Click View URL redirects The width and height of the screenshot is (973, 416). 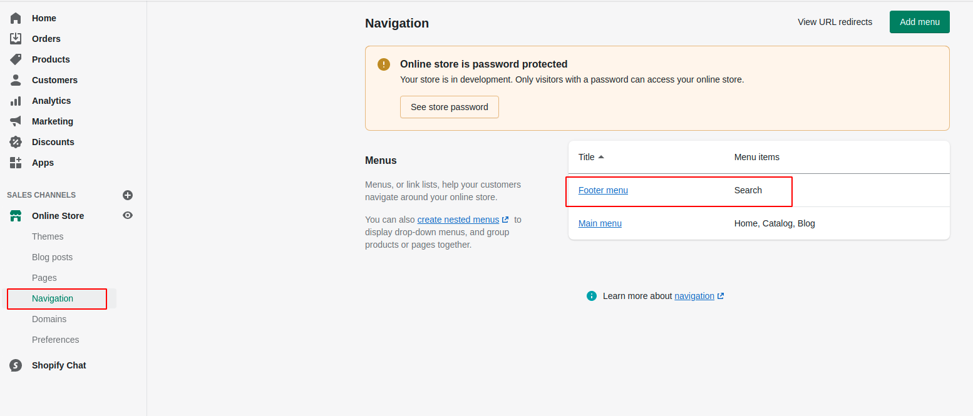coord(835,22)
